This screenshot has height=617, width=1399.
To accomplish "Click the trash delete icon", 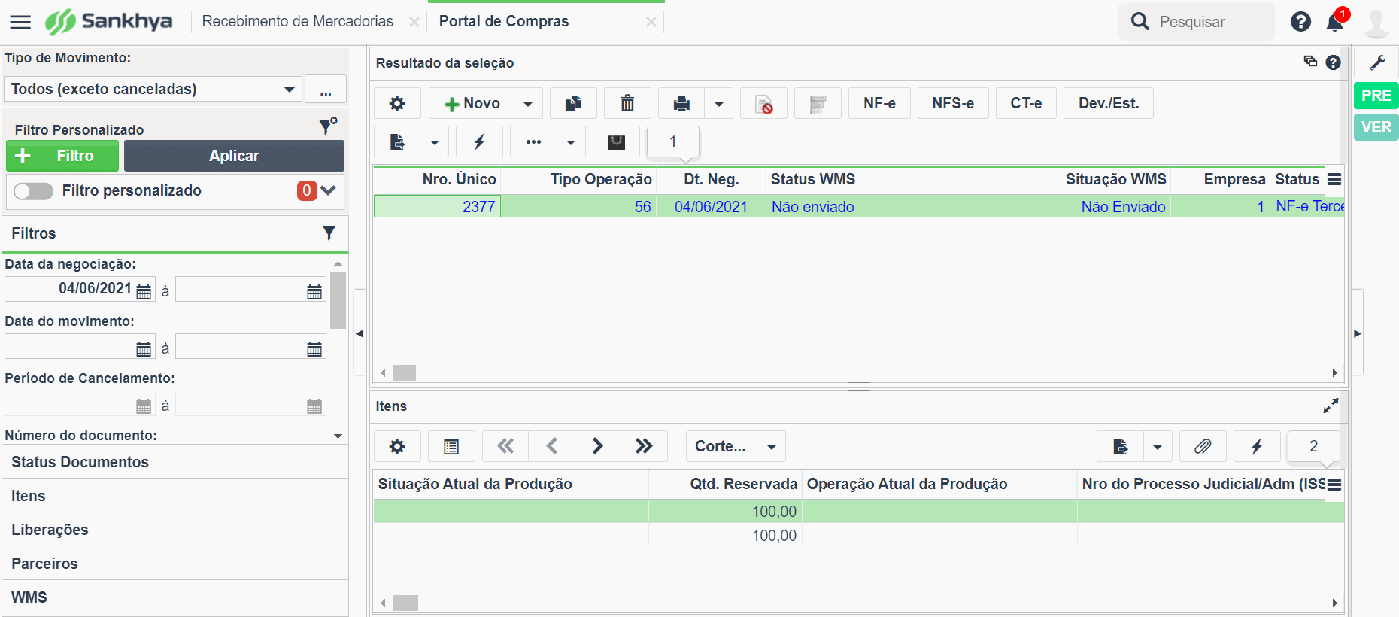I will [x=627, y=103].
